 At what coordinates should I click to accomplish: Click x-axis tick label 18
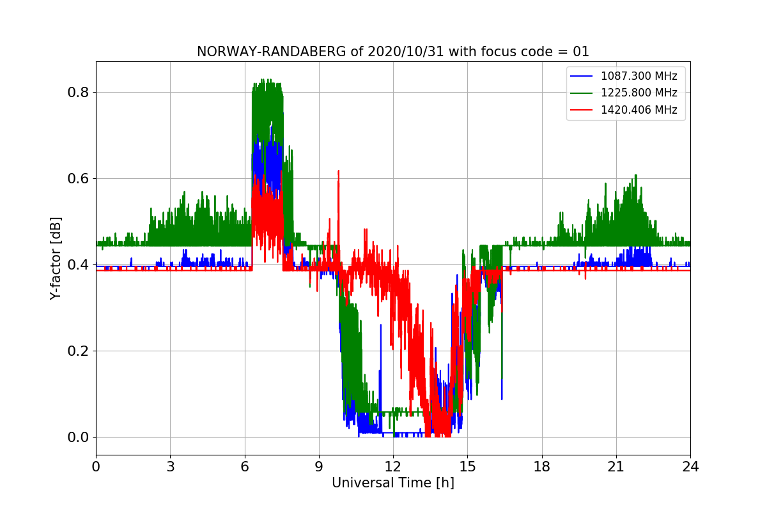tap(541, 467)
